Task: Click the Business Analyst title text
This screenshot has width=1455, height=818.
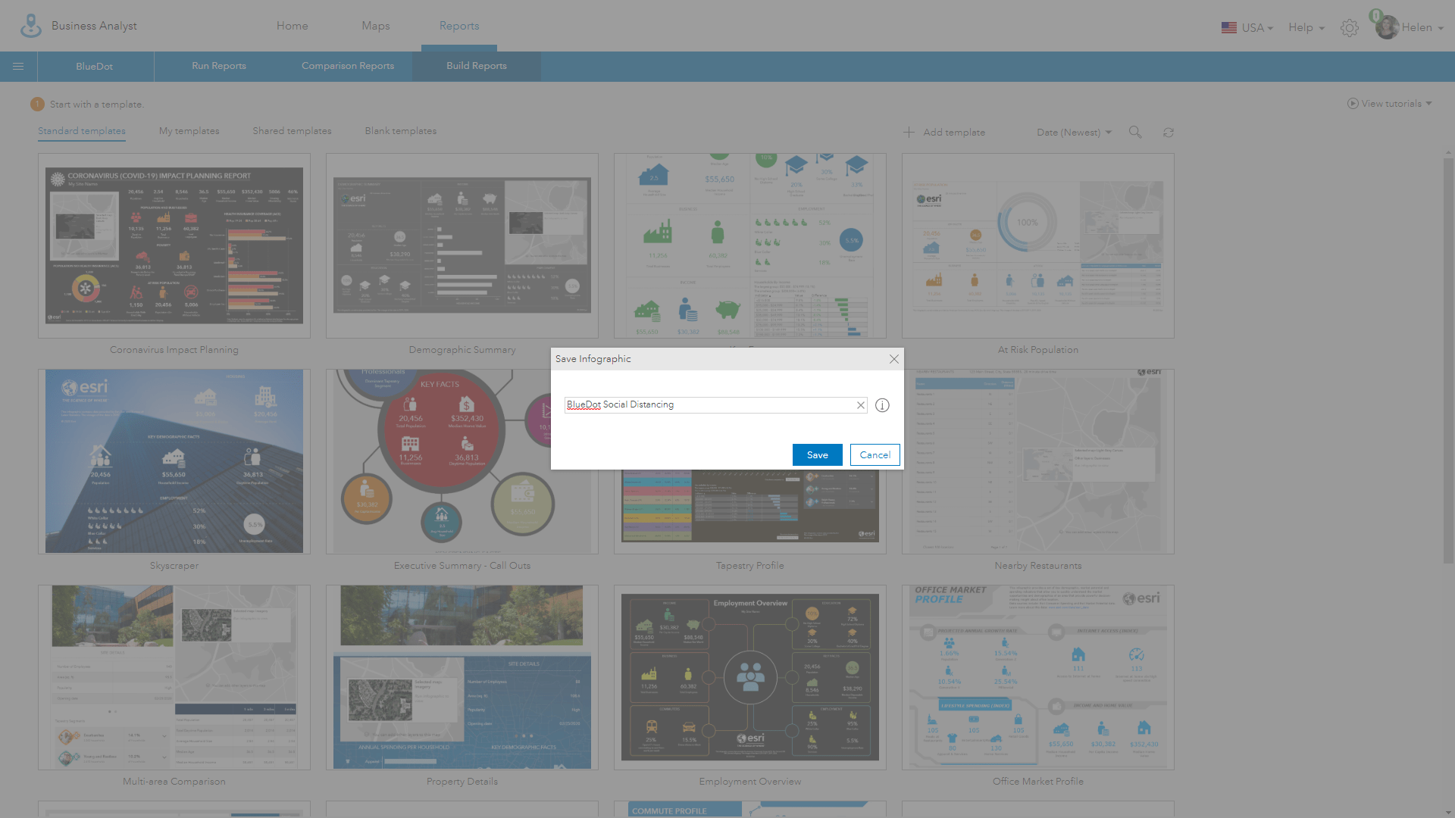Action: pyautogui.click(x=94, y=26)
